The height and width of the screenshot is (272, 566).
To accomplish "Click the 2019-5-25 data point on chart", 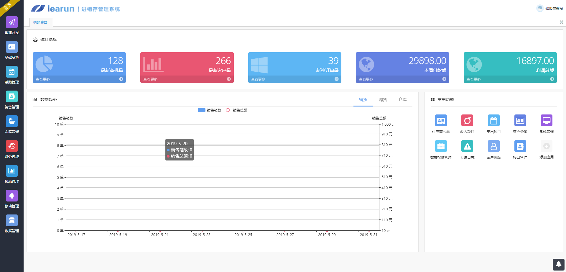I will point(243,231).
